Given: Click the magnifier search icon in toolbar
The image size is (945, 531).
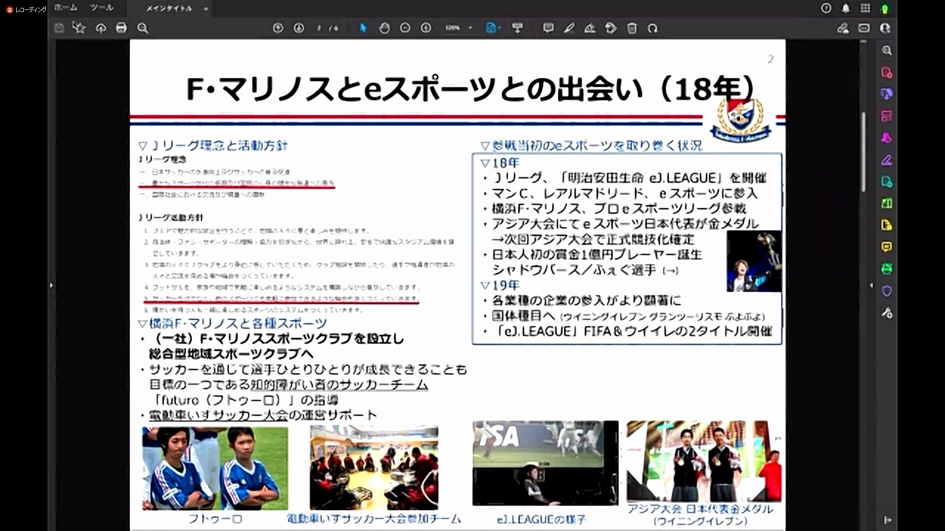Looking at the screenshot, I should 143,28.
